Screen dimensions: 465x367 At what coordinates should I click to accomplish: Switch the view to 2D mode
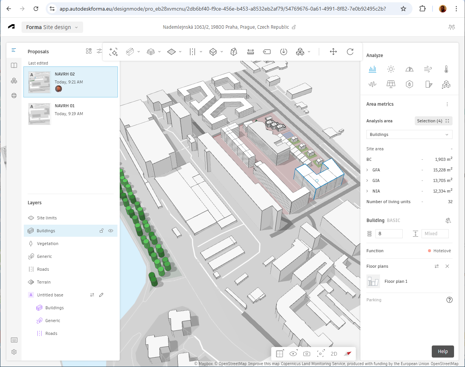click(334, 354)
